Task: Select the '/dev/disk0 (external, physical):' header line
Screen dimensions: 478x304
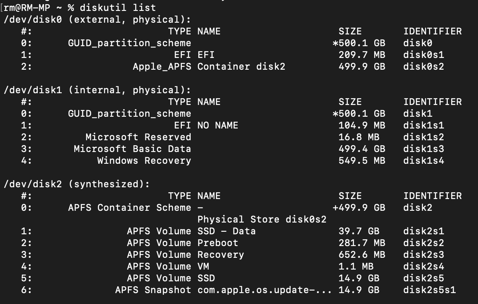Action: pos(97,19)
